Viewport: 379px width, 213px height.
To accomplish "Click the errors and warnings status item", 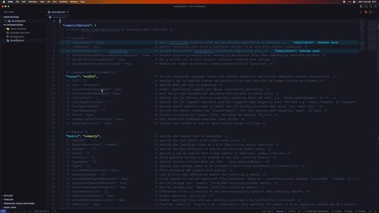I will 41,211.
